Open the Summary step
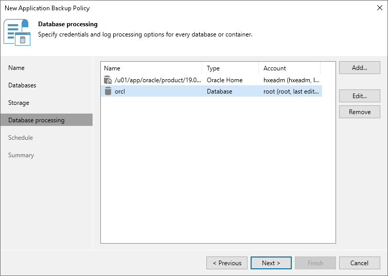Viewport: 388px width, 276px height. click(21, 155)
